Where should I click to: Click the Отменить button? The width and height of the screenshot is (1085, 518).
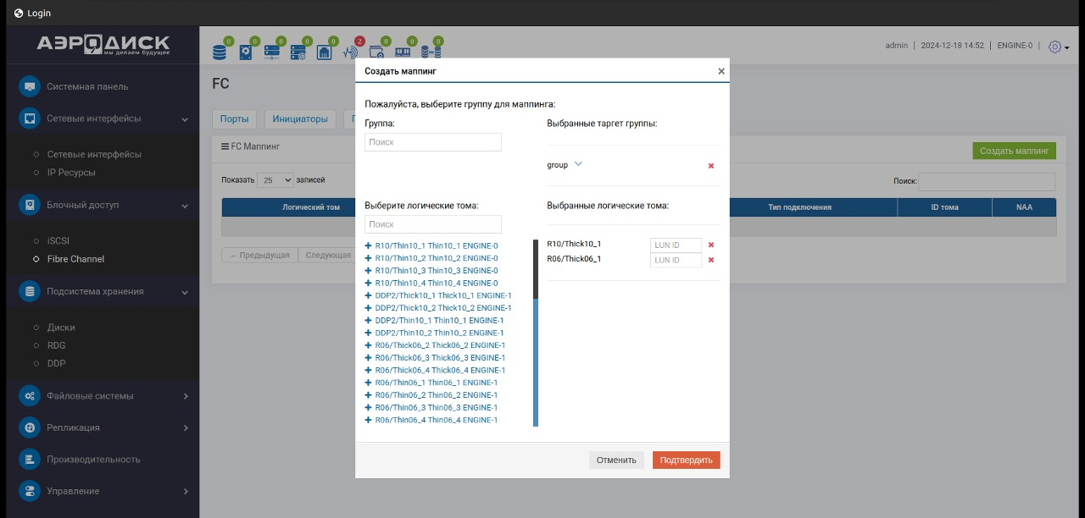pyautogui.click(x=616, y=460)
